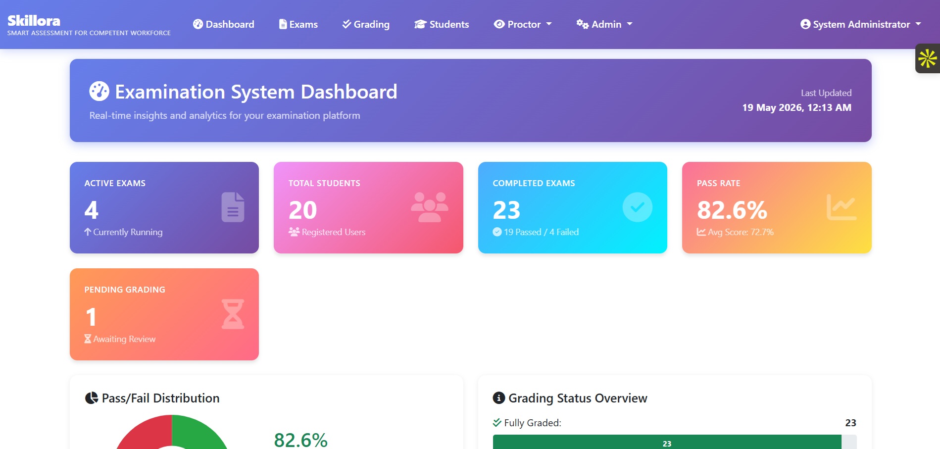The image size is (940, 449).
Task: Click the users group icon in Total Students card
Action: pos(430,207)
